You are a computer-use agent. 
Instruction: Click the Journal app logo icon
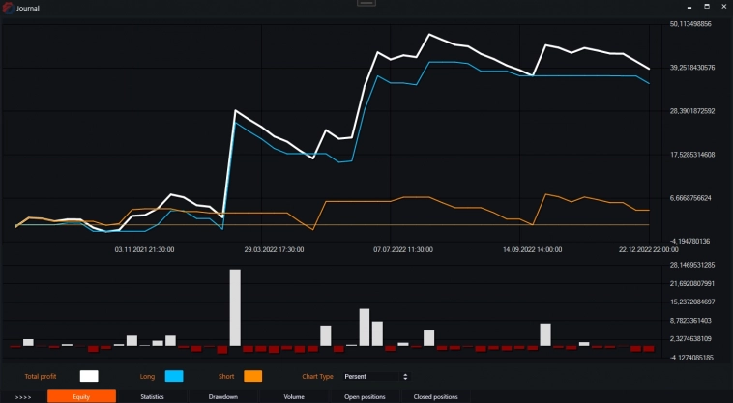click(x=8, y=8)
